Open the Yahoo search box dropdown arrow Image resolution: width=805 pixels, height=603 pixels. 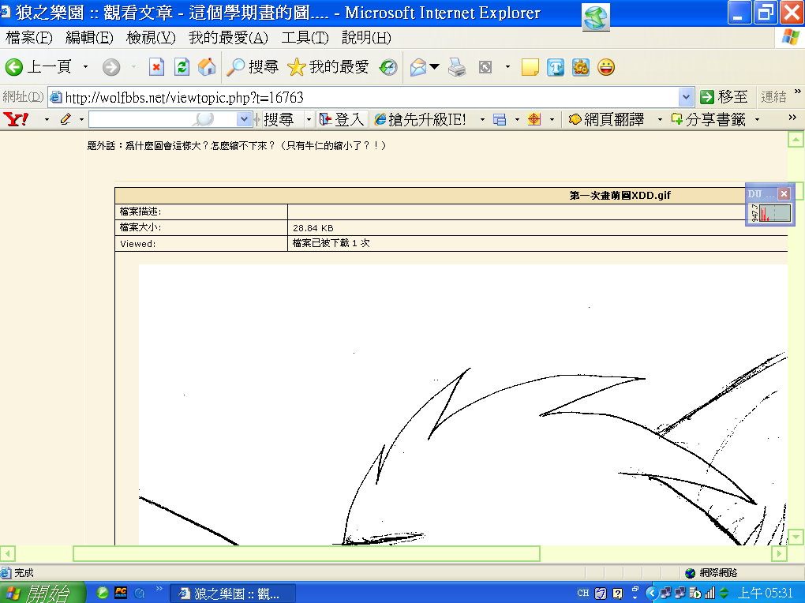click(x=245, y=119)
